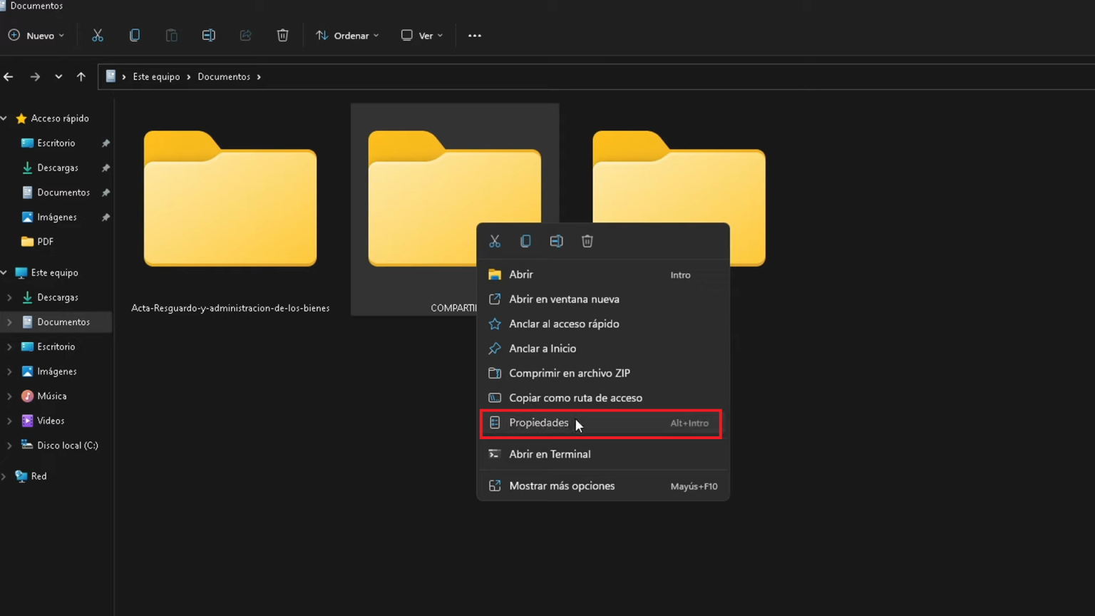Viewport: 1095px width, 616px height.
Task: Open the three-dots See more menu
Action: tap(475, 36)
